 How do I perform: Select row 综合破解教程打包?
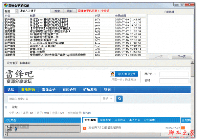pos(75,31)
